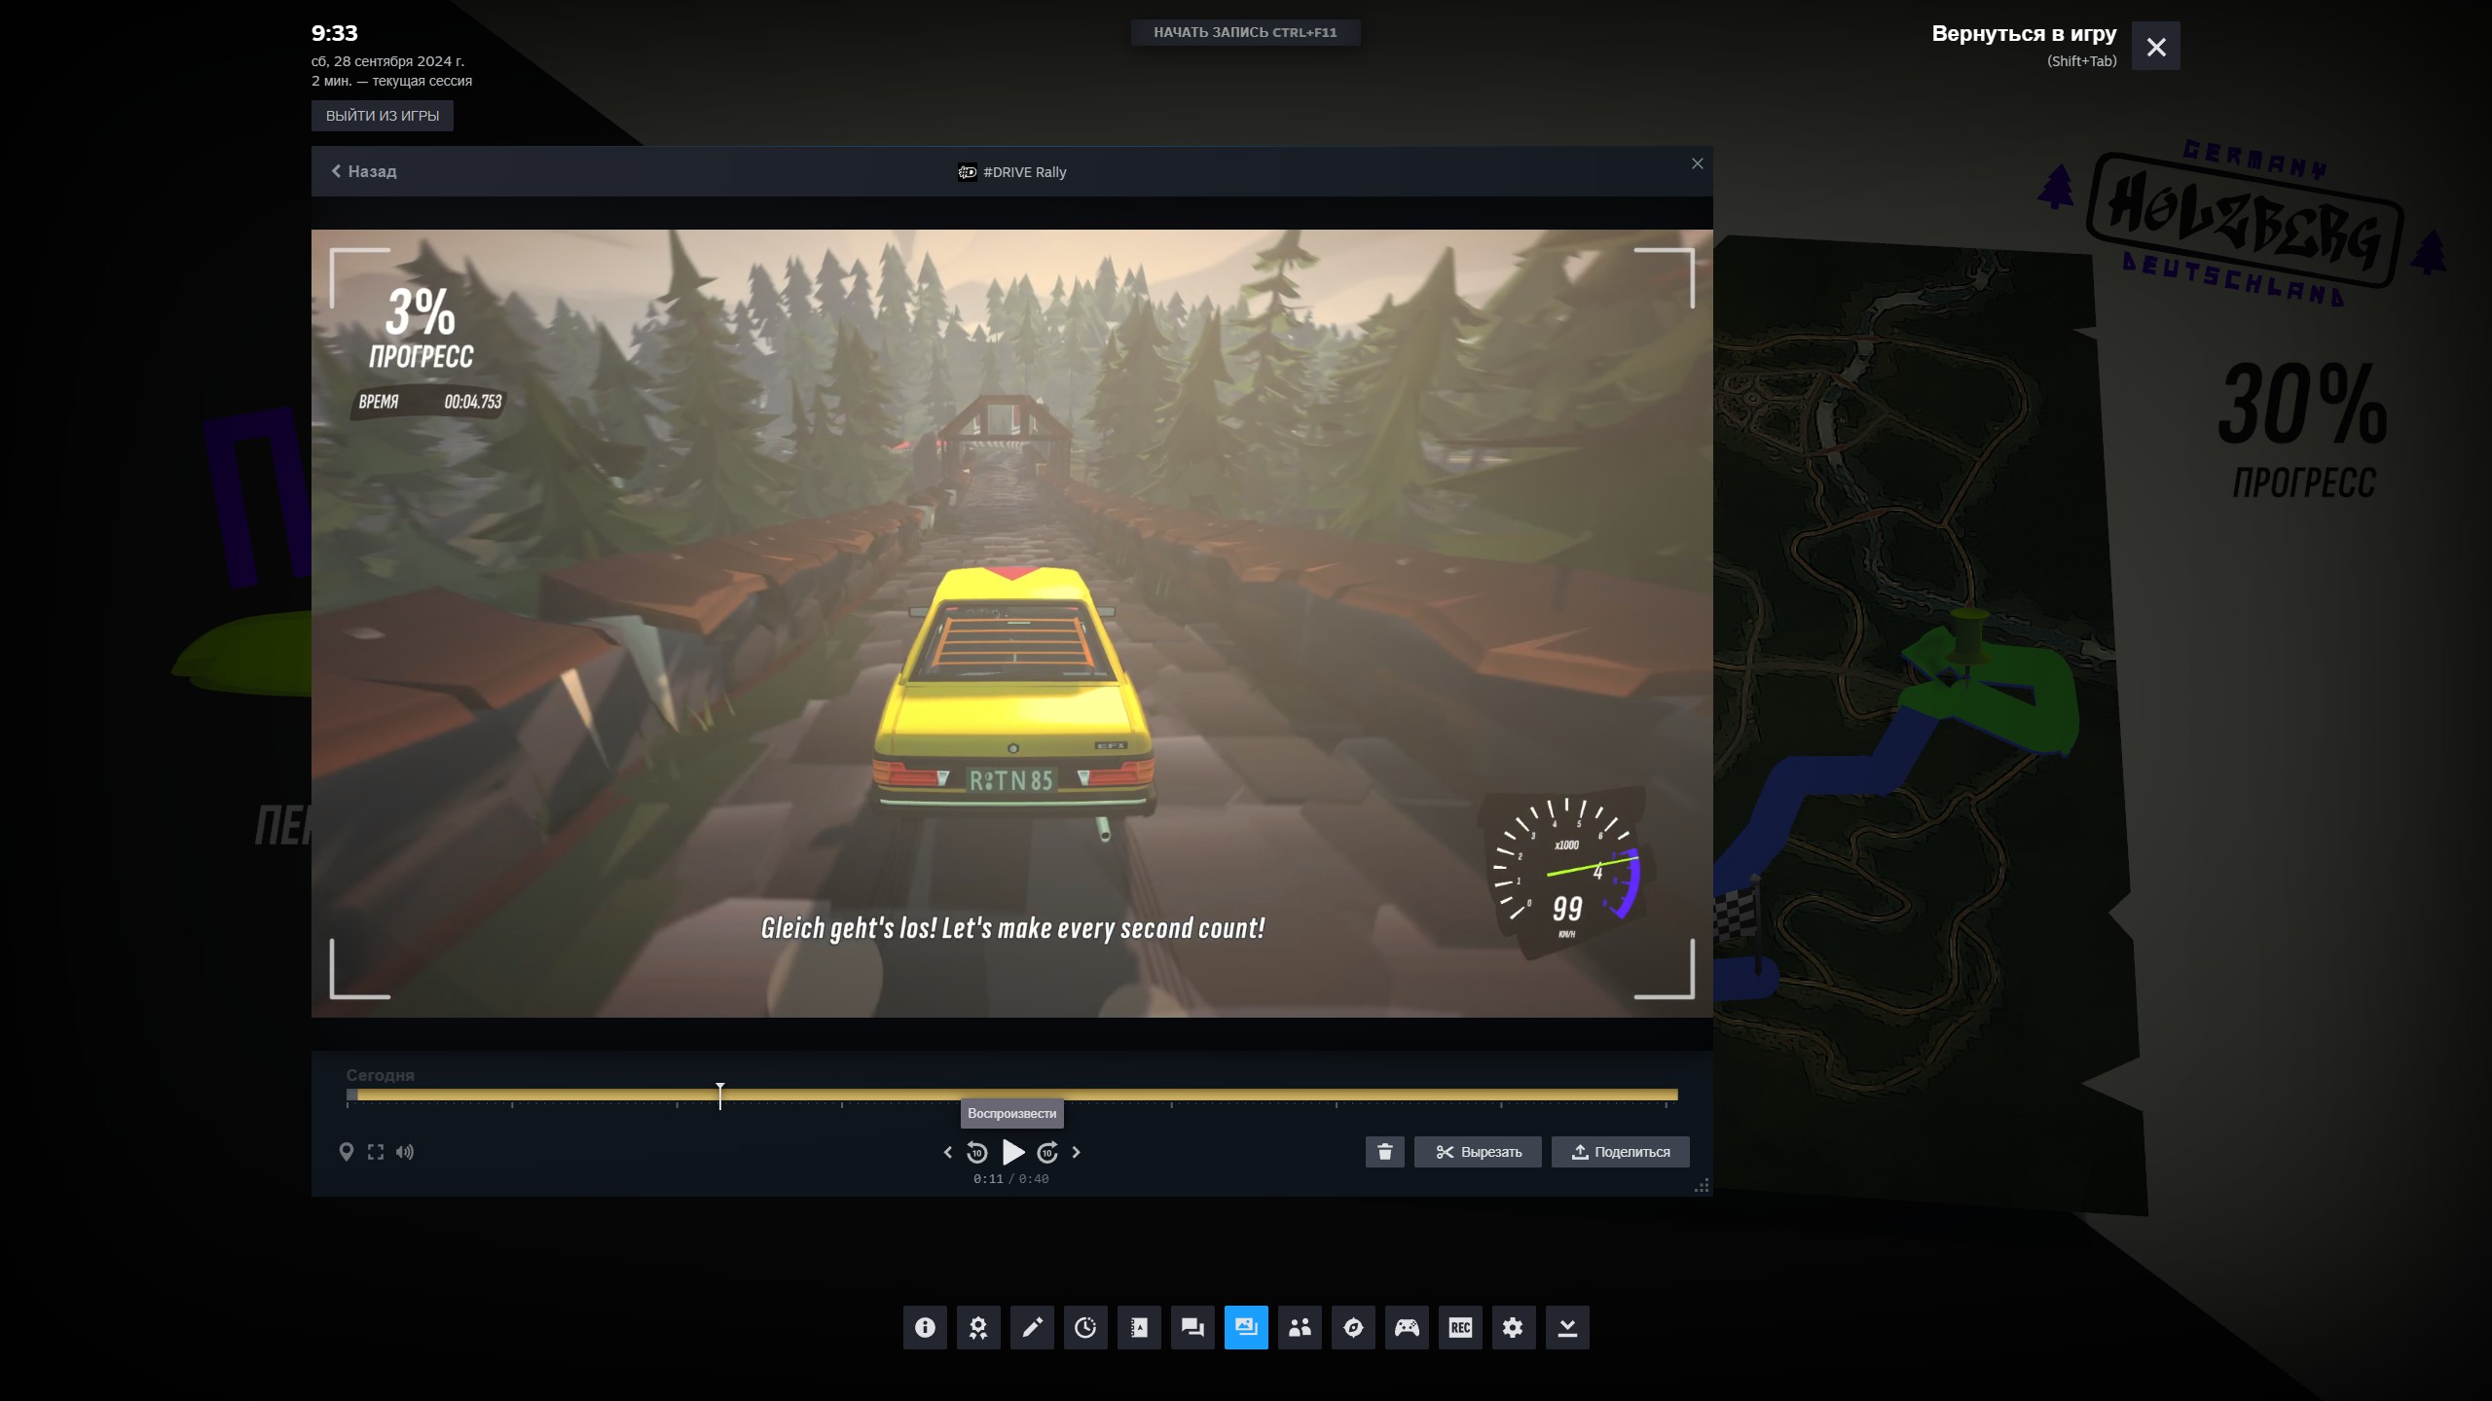Screen dimensions: 2492x1401
Task: Click the 0:11 / 0:40 time readout
Action: click(x=1011, y=1179)
